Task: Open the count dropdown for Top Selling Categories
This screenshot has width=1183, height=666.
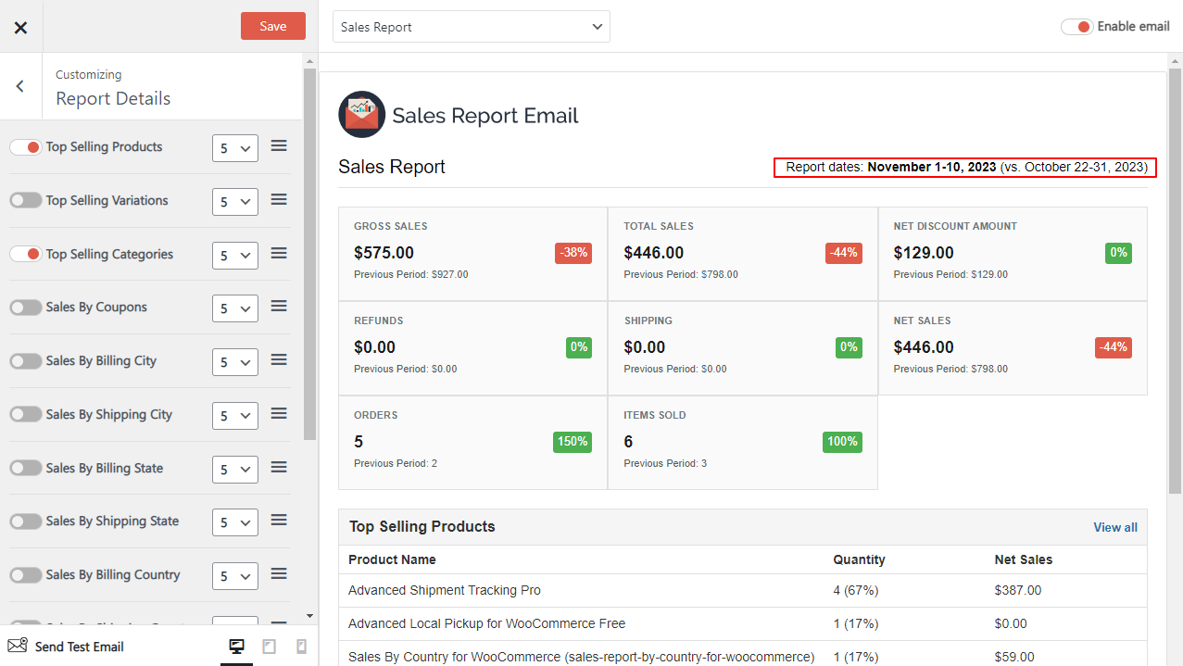Action: coord(234,256)
